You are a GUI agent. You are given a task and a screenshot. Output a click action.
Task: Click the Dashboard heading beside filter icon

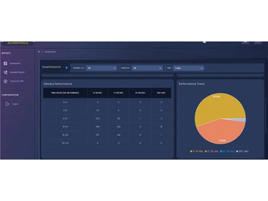tap(51, 67)
